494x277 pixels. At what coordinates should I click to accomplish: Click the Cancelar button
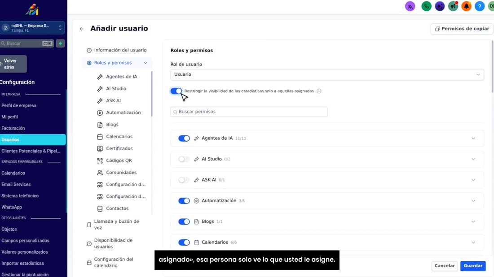[x=445, y=266]
